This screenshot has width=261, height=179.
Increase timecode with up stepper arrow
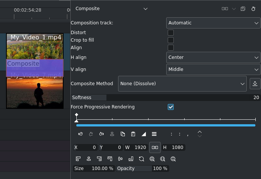click(x=200, y=132)
